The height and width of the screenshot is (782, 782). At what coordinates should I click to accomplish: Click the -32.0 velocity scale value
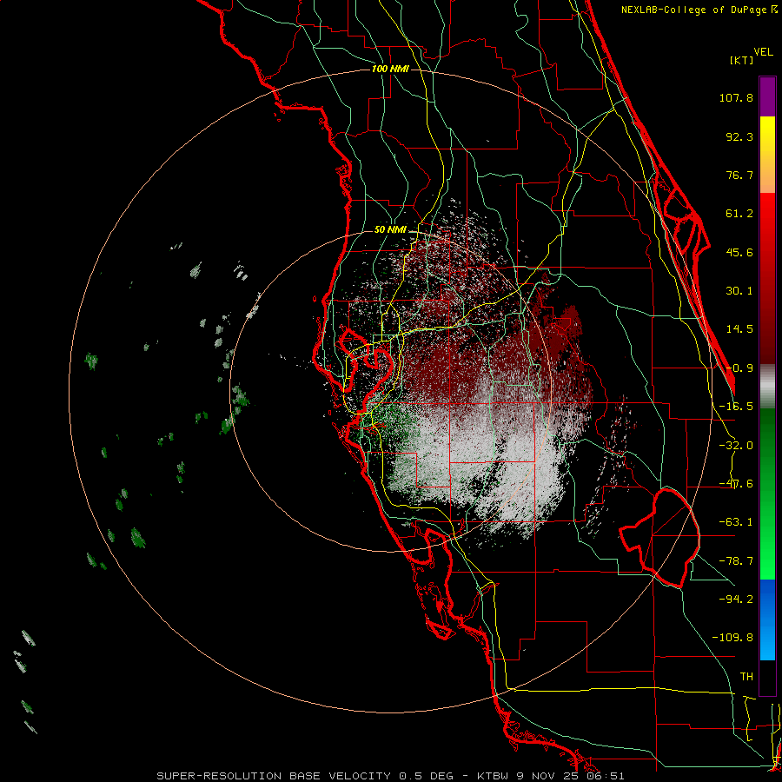click(736, 446)
